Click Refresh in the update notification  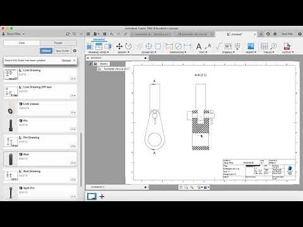pyautogui.click(x=66, y=61)
